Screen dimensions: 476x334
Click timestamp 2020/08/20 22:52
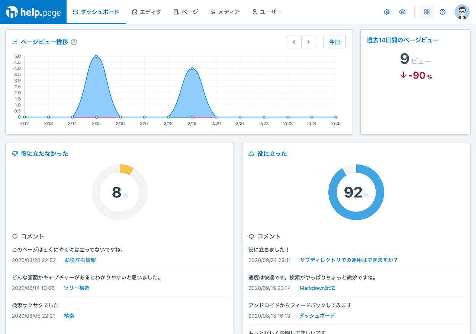[34, 260]
